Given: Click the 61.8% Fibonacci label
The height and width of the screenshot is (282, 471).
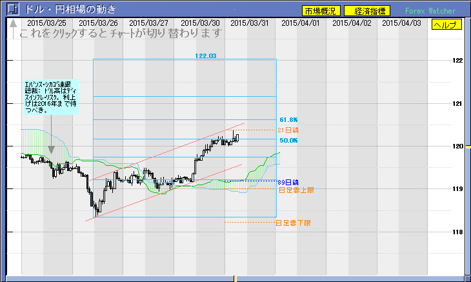Looking at the screenshot, I should pyautogui.click(x=288, y=120).
